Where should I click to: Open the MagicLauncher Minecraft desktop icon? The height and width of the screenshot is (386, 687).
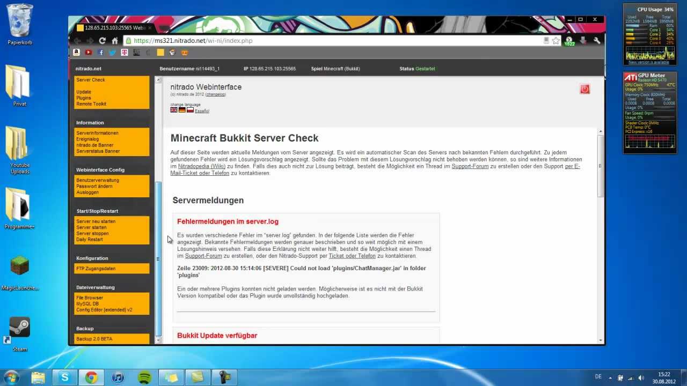(20, 272)
